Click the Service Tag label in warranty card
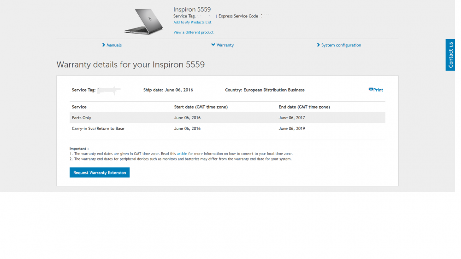The image size is (461, 259). [x=83, y=90]
